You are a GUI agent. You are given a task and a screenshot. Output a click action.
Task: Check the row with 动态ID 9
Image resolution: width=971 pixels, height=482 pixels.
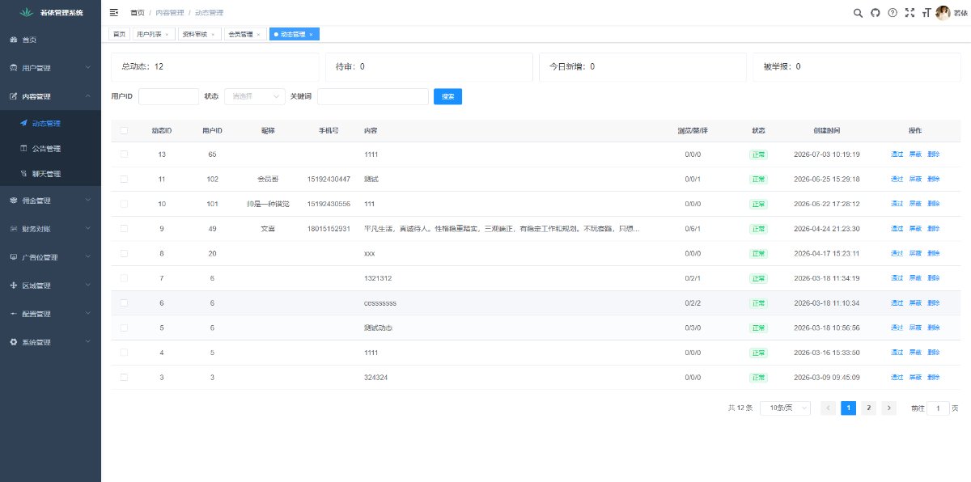click(x=124, y=229)
